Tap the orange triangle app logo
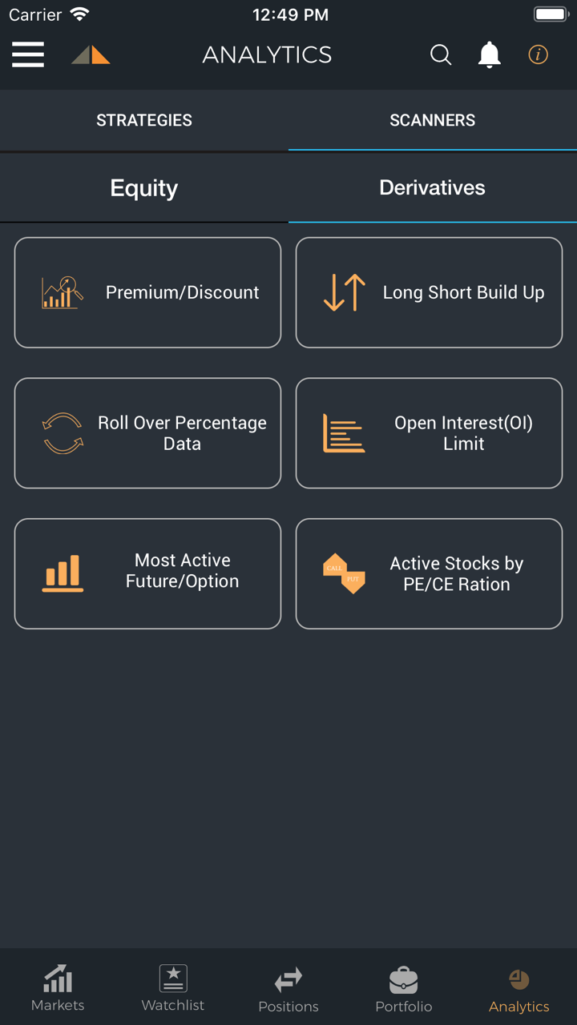Image resolution: width=577 pixels, height=1025 pixels. [91, 54]
